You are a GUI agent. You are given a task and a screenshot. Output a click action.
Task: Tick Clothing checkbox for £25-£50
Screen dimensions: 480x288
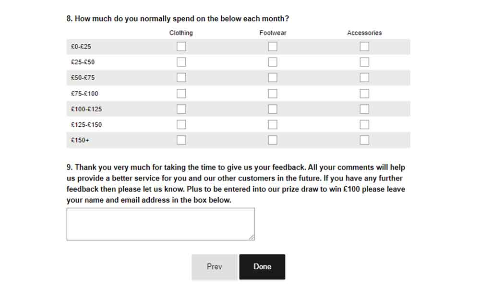click(x=181, y=62)
